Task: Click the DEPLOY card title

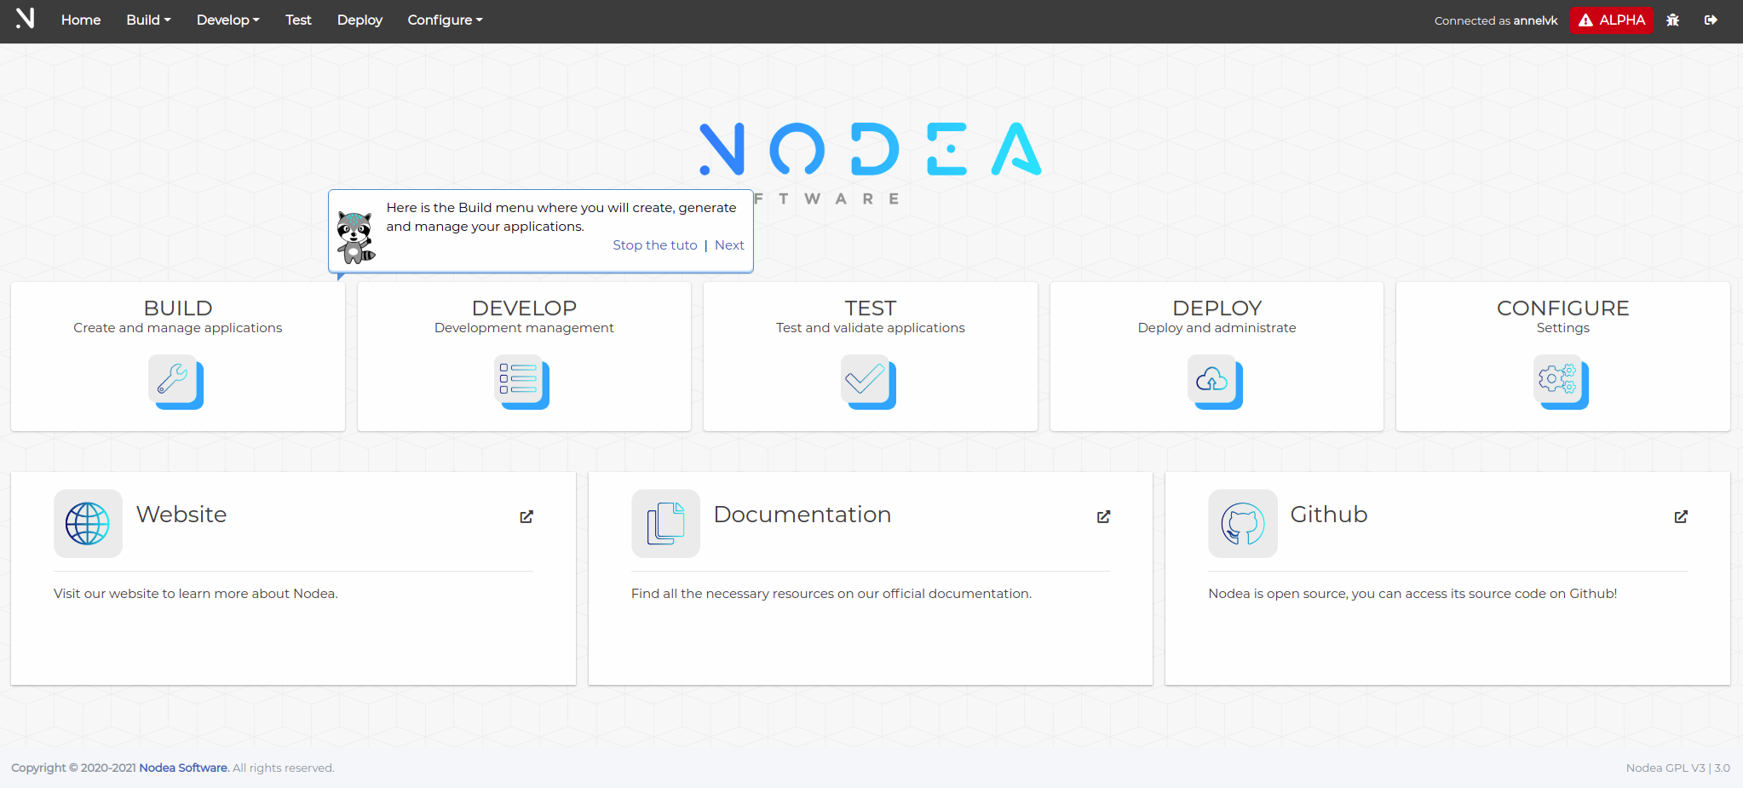Action: pyautogui.click(x=1217, y=308)
